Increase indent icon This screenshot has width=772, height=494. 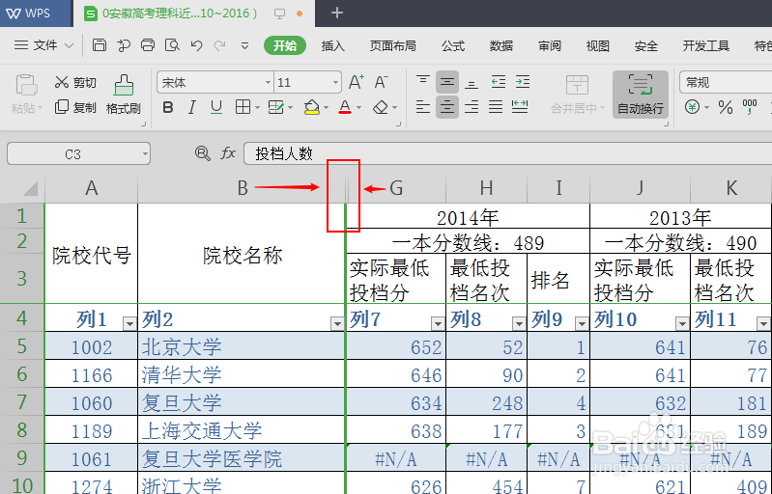click(523, 82)
